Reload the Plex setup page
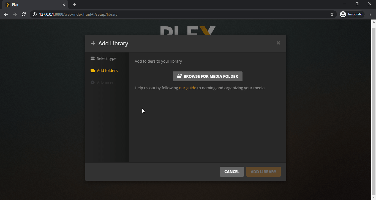376x200 pixels. (x=24, y=14)
